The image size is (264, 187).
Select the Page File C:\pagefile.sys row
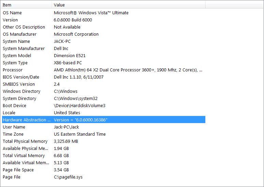pyautogui.click(x=104, y=177)
